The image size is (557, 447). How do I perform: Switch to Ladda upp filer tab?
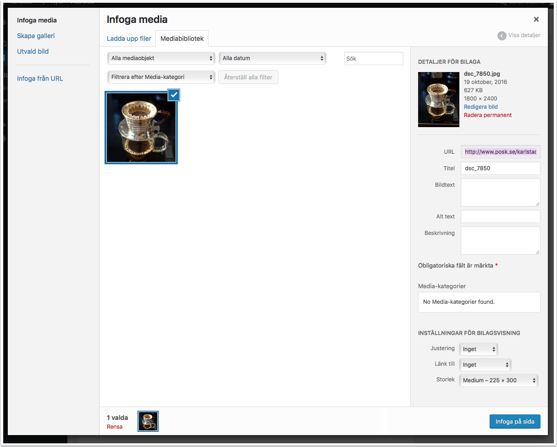(129, 39)
